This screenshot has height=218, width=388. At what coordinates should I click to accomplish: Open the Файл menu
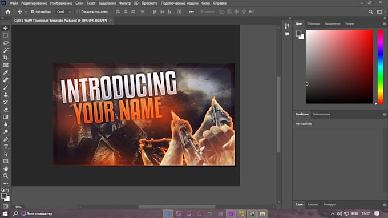pos(14,3)
